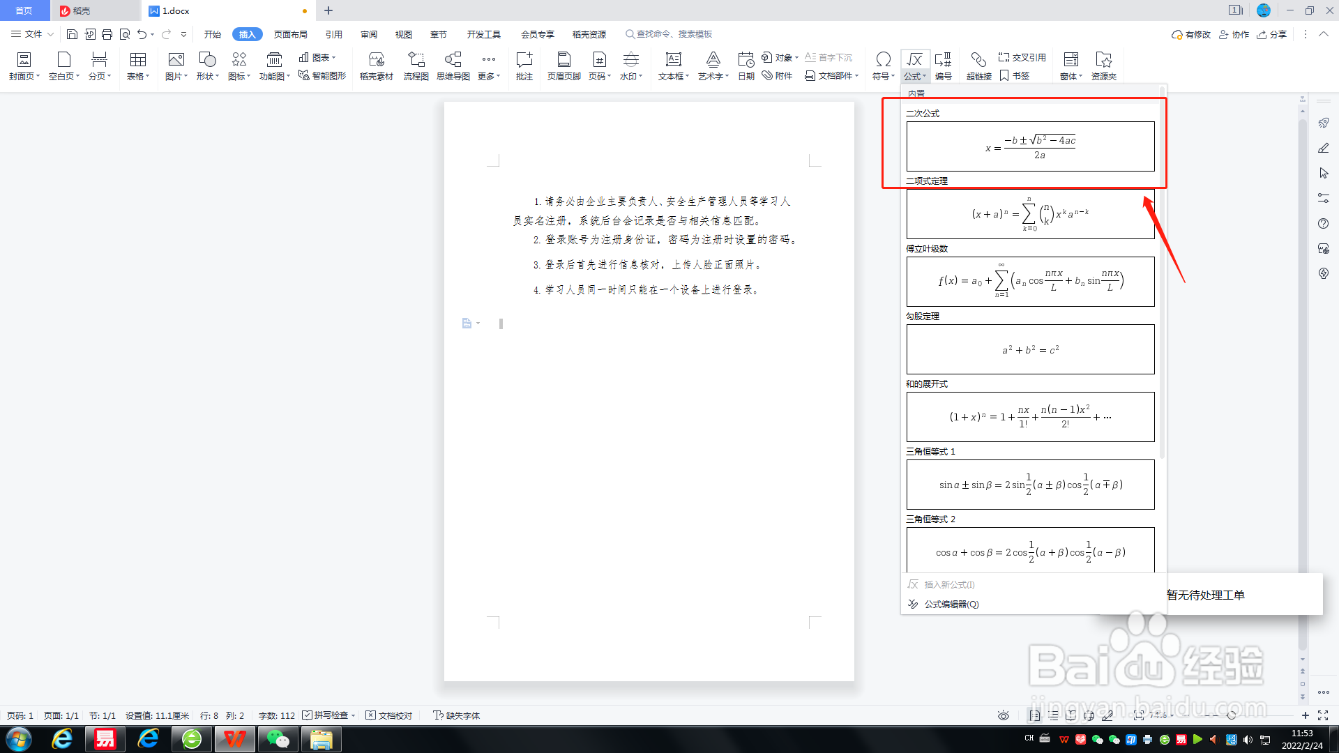Switch to web layout view in status bar
Viewport: 1339px width, 753px height.
[x=1089, y=715]
